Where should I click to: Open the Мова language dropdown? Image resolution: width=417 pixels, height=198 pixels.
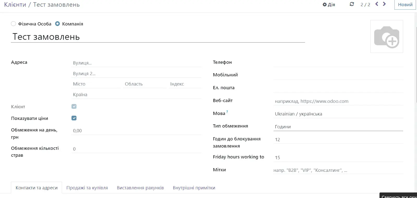click(338, 114)
